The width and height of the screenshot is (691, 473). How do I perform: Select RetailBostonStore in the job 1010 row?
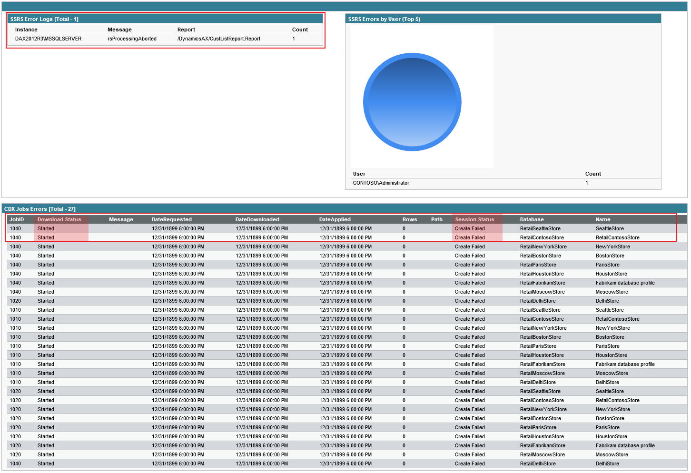[x=541, y=337]
